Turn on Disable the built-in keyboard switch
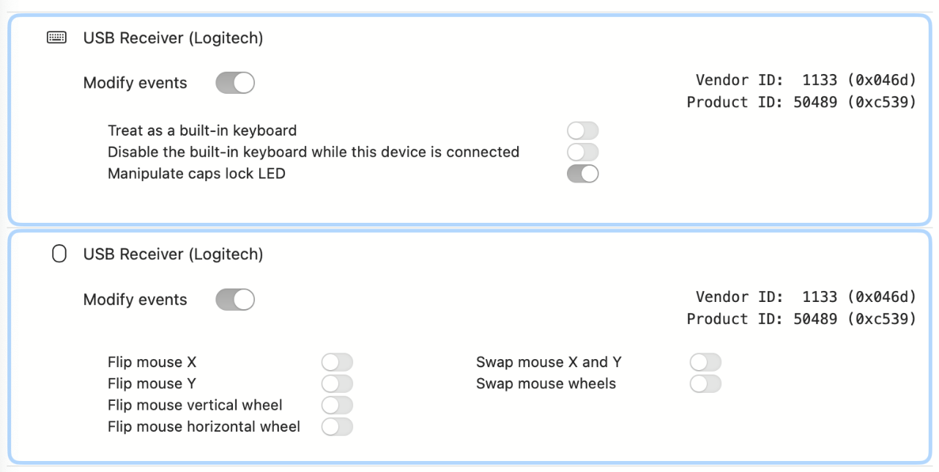Viewport: 939px width, 472px height. pos(582,152)
